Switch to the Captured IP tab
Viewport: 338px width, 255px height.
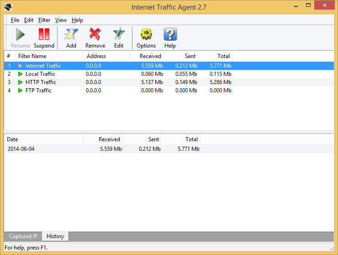point(23,236)
